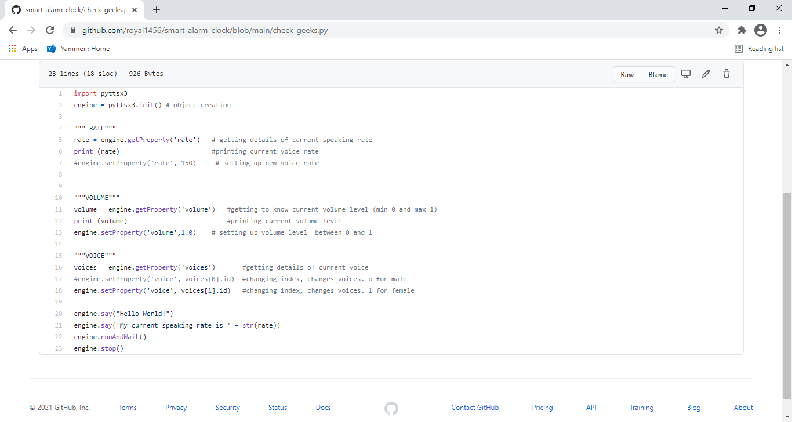Open Contact GitHub footer link
Screen dimensions: 792x422
tap(475, 408)
